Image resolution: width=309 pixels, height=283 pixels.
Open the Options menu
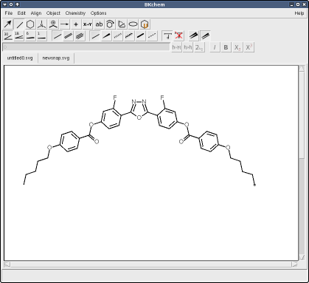pos(98,13)
